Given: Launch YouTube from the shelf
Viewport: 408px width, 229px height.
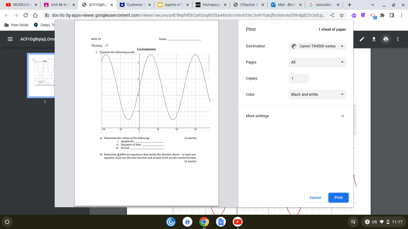Looking at the screenshot, I should click(x=238, y=222).
